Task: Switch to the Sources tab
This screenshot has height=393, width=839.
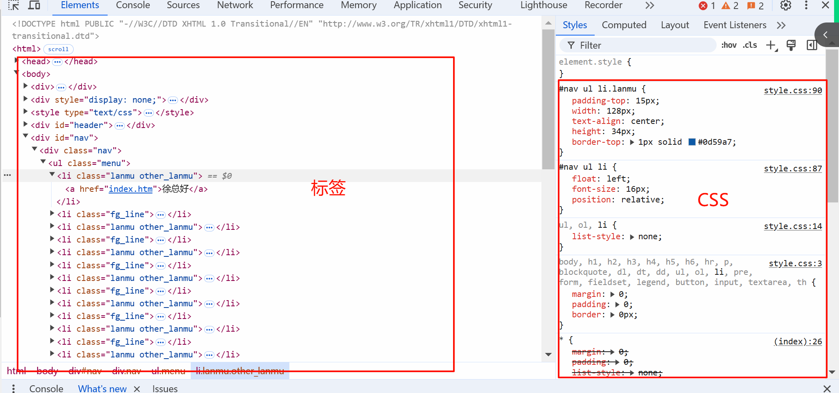Action: tap(183, 5)
